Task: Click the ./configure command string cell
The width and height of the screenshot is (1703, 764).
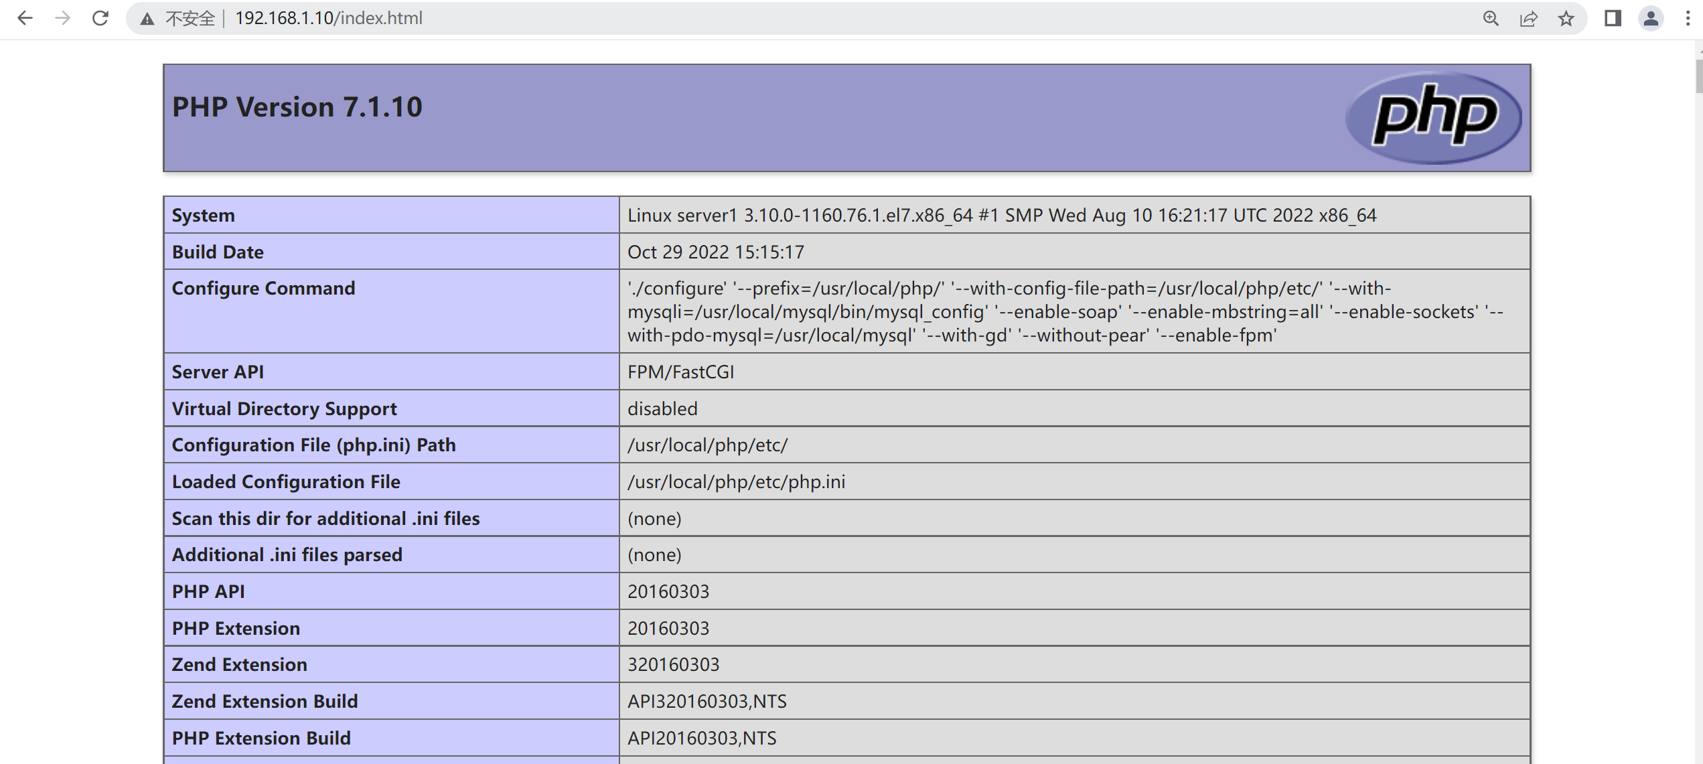Action: [x=1074, y=311]
